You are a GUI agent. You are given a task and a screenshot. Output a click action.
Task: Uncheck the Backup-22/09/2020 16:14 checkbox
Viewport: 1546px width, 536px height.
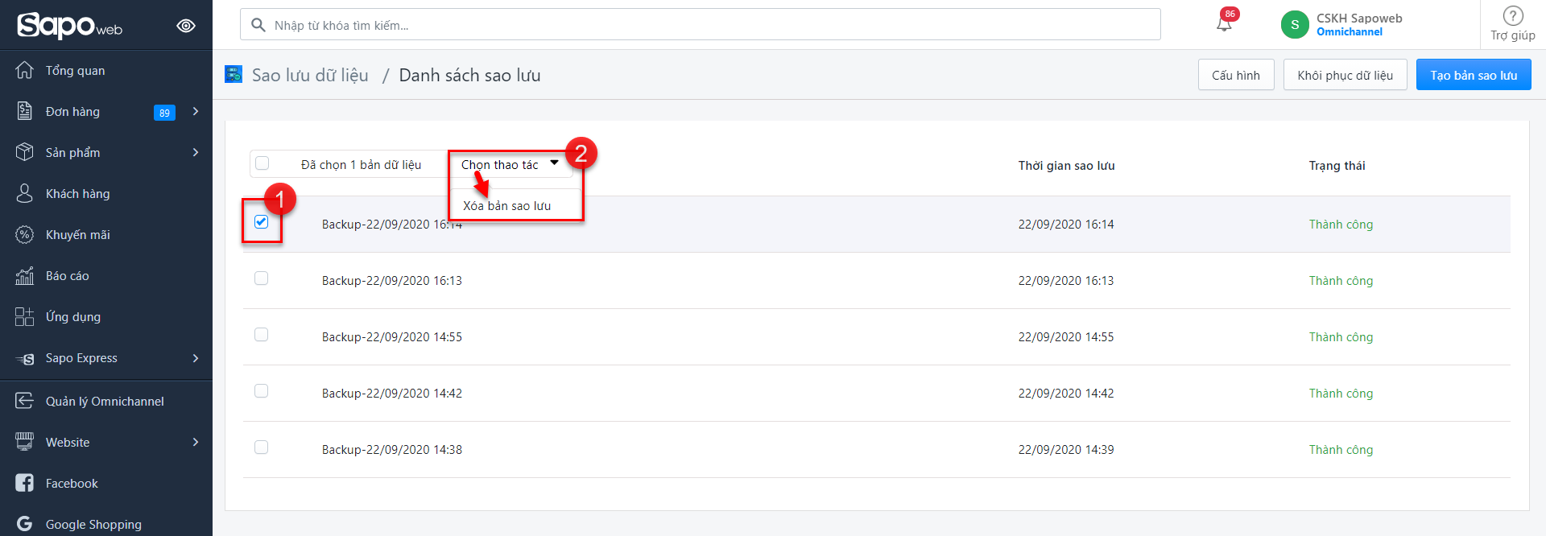(x=261, y=222)
